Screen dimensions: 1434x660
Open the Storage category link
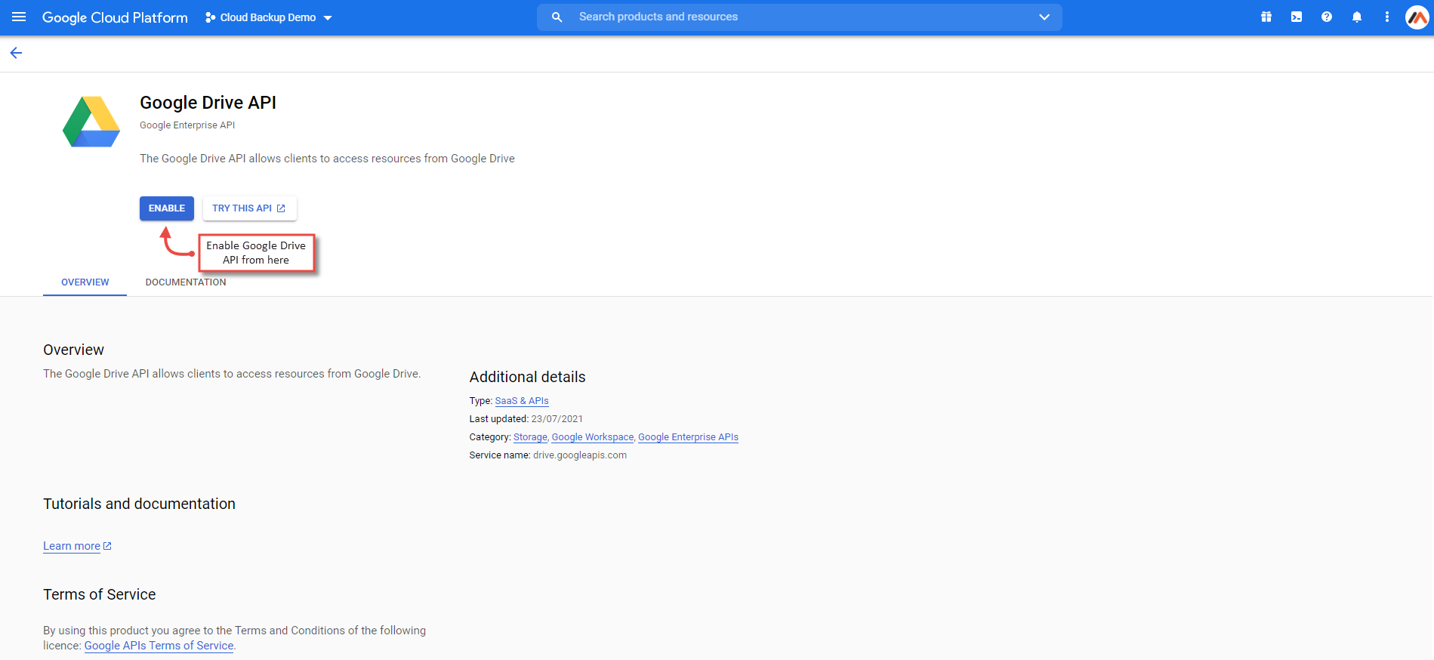(530, 437)
